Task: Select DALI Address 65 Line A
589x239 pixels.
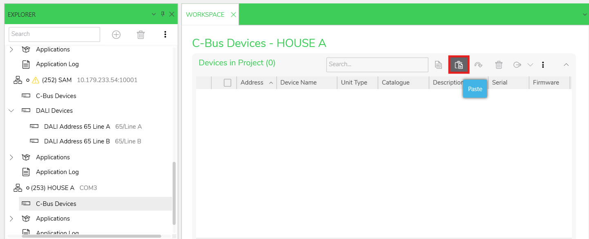Action: [77, 127]
